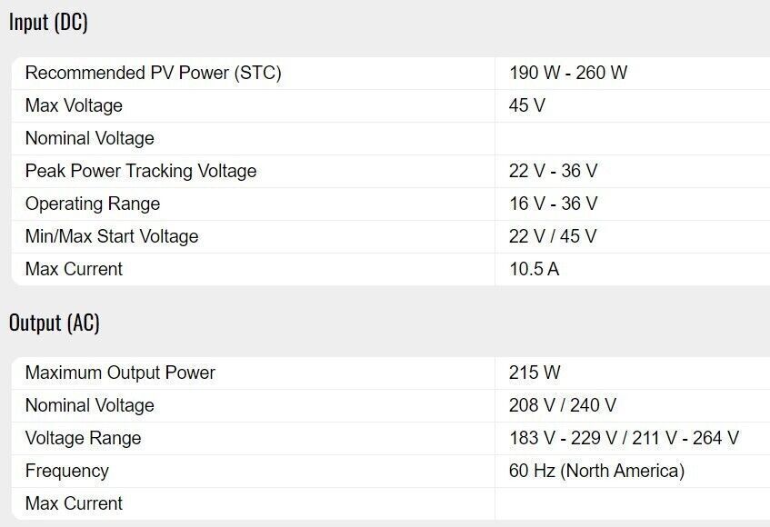Viewport: 770px width, 527px height.
Task: Click the 190 W - 260 W value
Action: point(568,74)
